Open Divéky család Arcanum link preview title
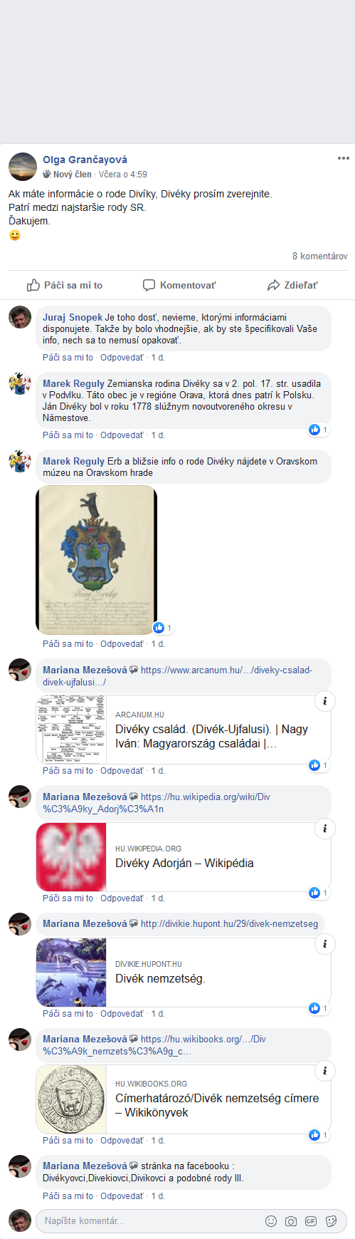The image size is (355, 1239). (212, 736)
